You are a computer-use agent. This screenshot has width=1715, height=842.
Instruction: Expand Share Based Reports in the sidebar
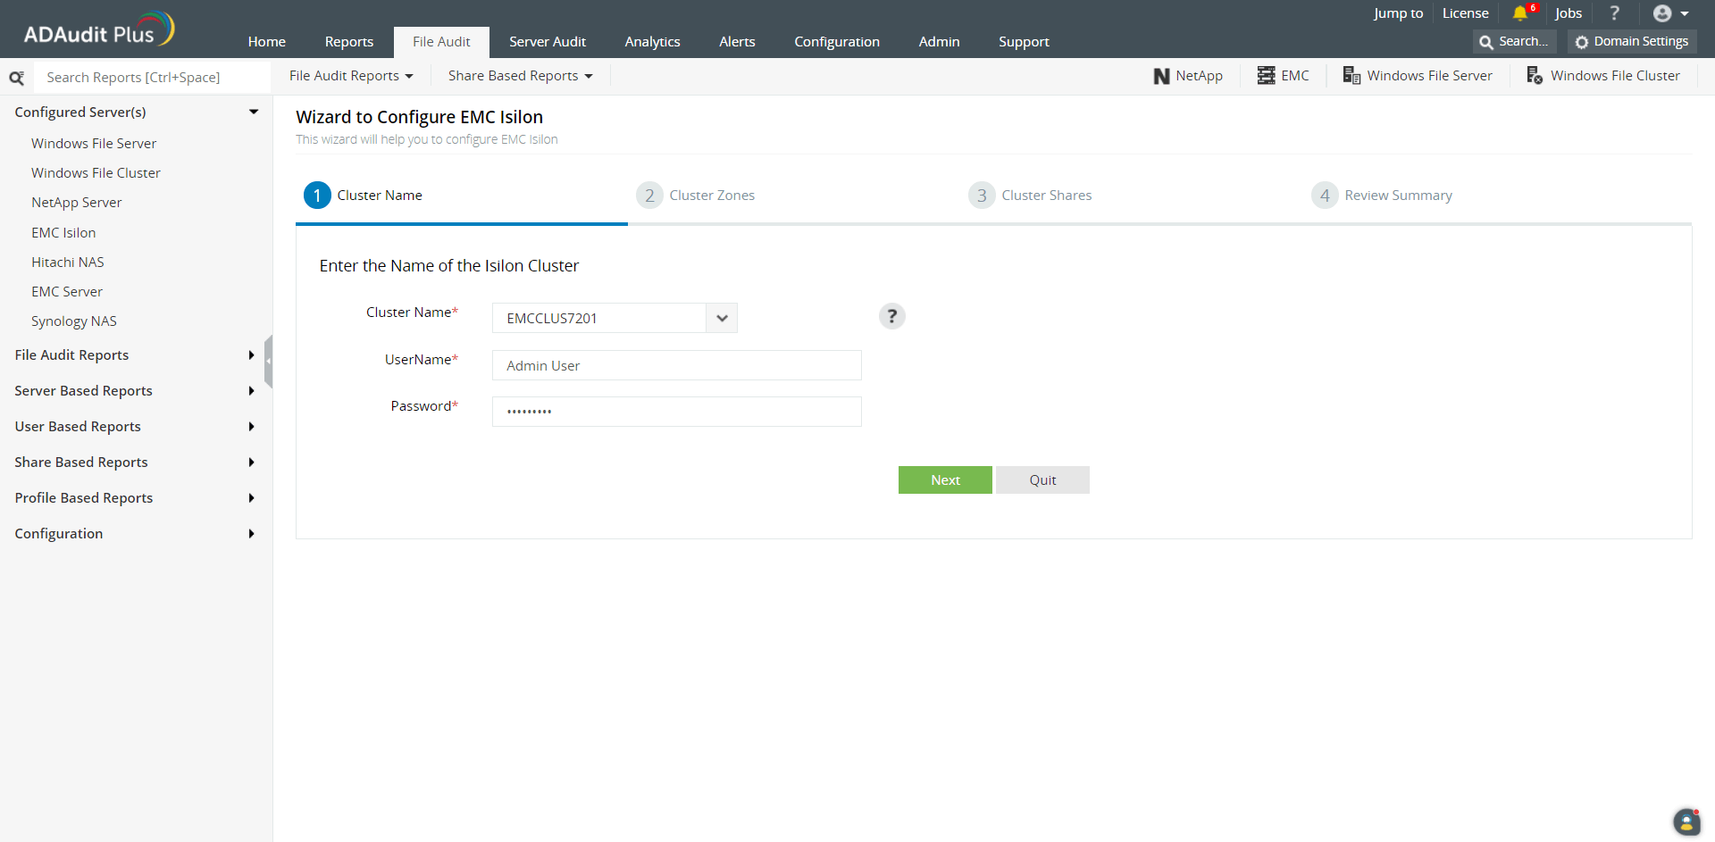pyautogui.click(x=134, y=463)
